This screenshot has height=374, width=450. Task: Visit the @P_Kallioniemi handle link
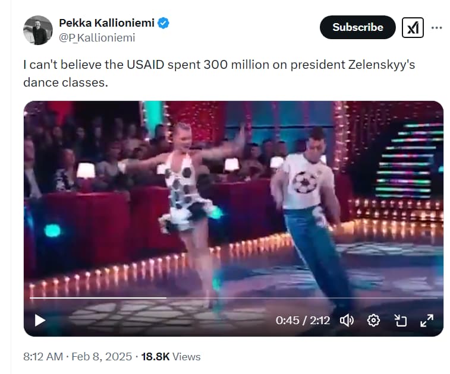point(97,38)
